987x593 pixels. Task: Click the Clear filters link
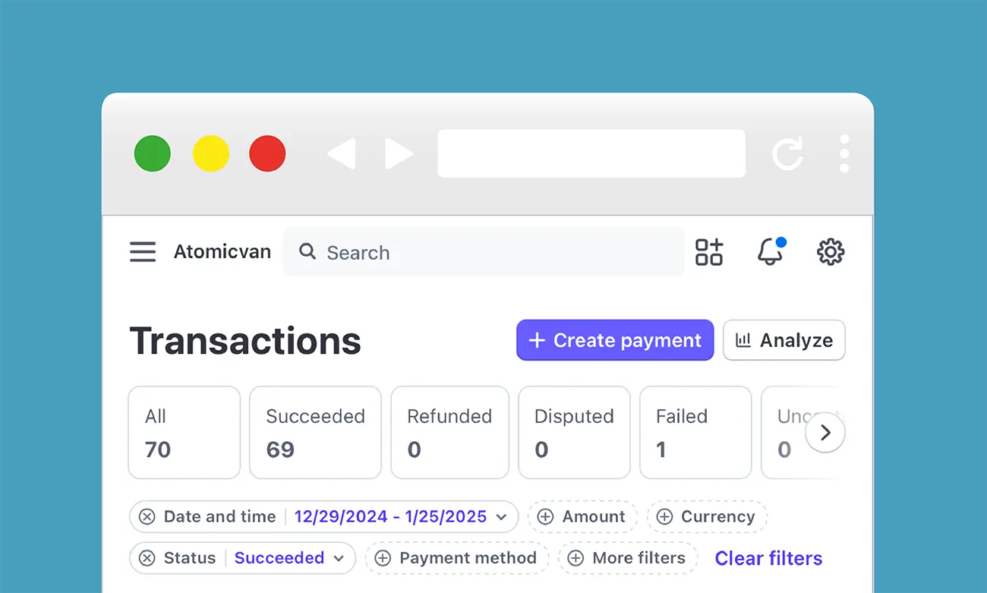pos(768,558)
